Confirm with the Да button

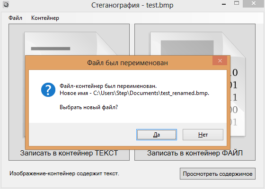point(157,135)
